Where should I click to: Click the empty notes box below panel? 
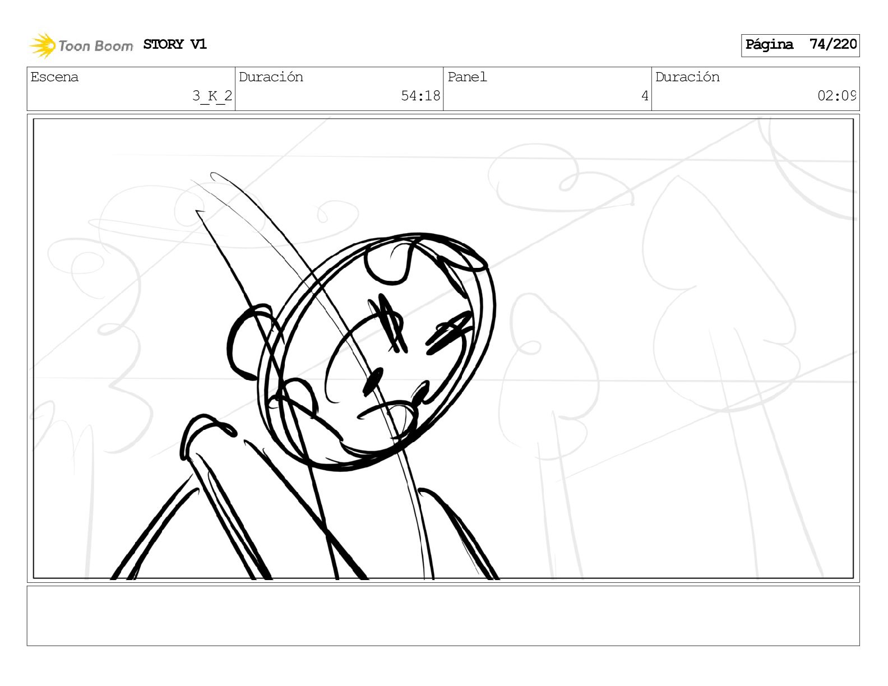click(443, 616)
